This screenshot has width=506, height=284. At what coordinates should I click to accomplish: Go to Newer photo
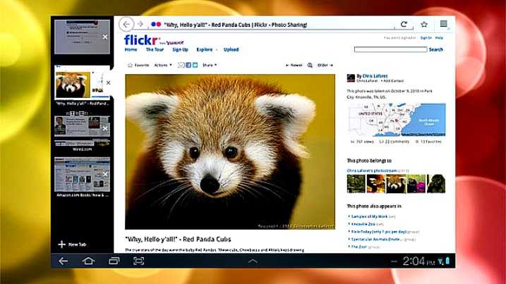click(294, 65)
